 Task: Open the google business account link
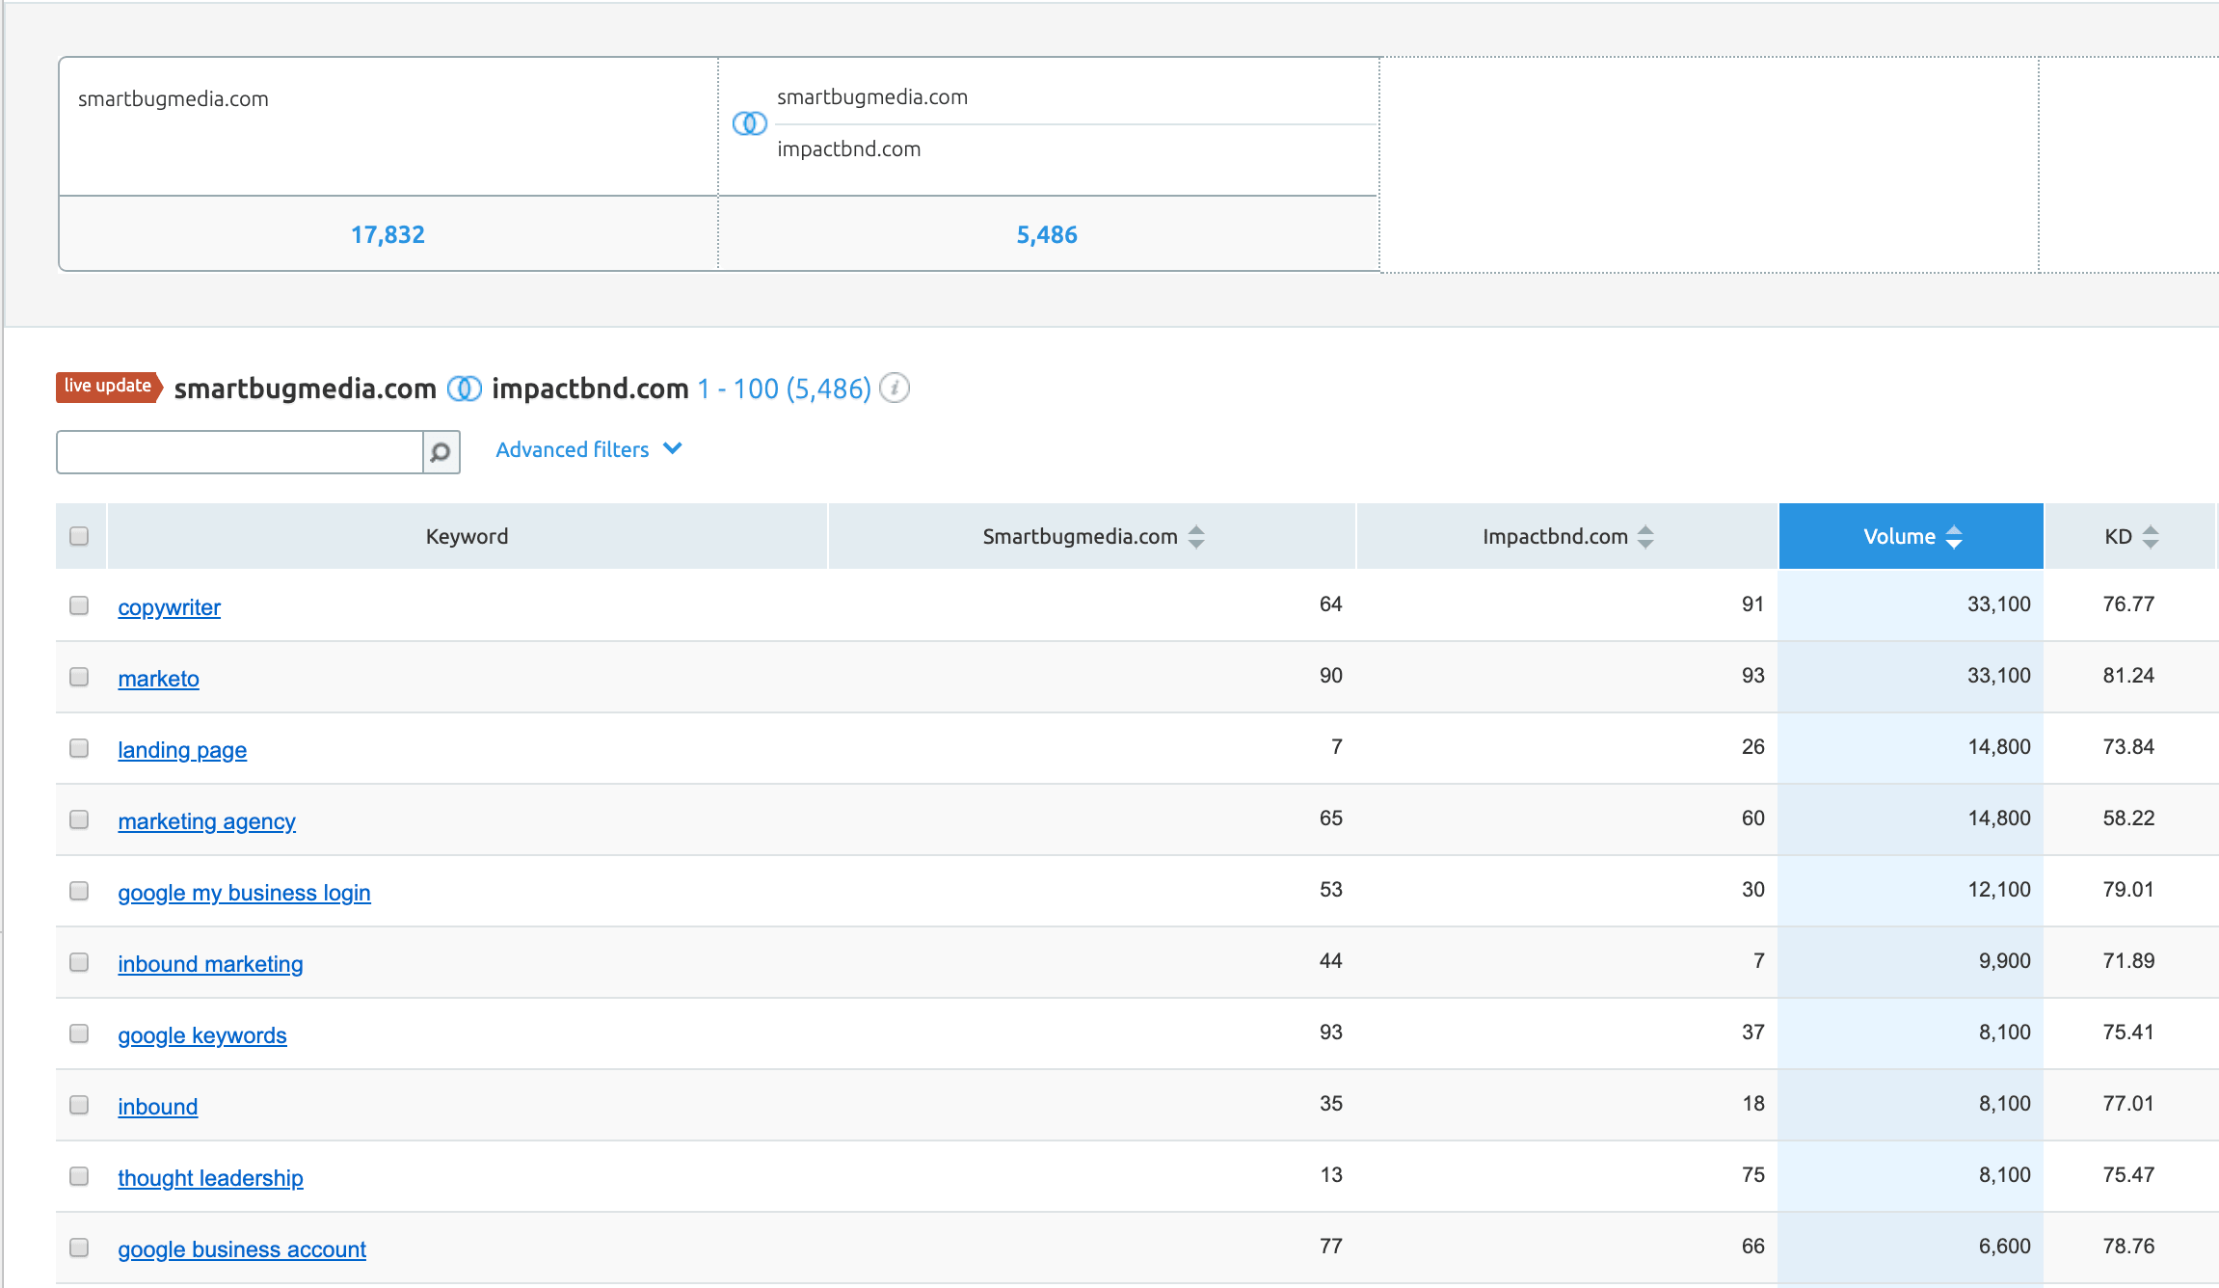(x=242, y=1249)
